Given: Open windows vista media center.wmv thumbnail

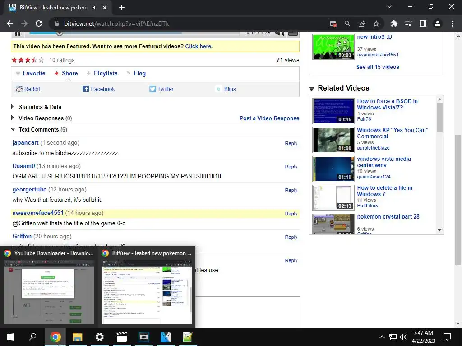Looking at the screenshot, I should point(333,168).
